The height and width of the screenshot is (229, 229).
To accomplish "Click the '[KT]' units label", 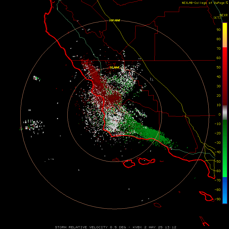I will coord(217,18).
